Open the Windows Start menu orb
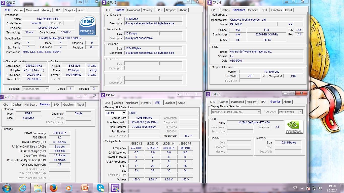Image resolution: width=344 pixels, height=193 pixels. pyautogui.click(x=7, y=188)
